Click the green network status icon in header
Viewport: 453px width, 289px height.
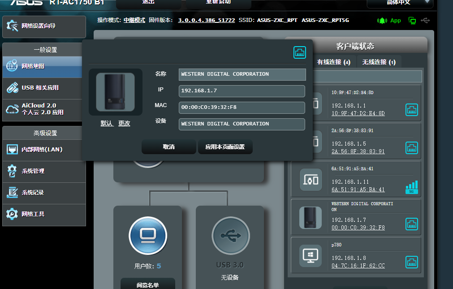(x=412, y=21)
